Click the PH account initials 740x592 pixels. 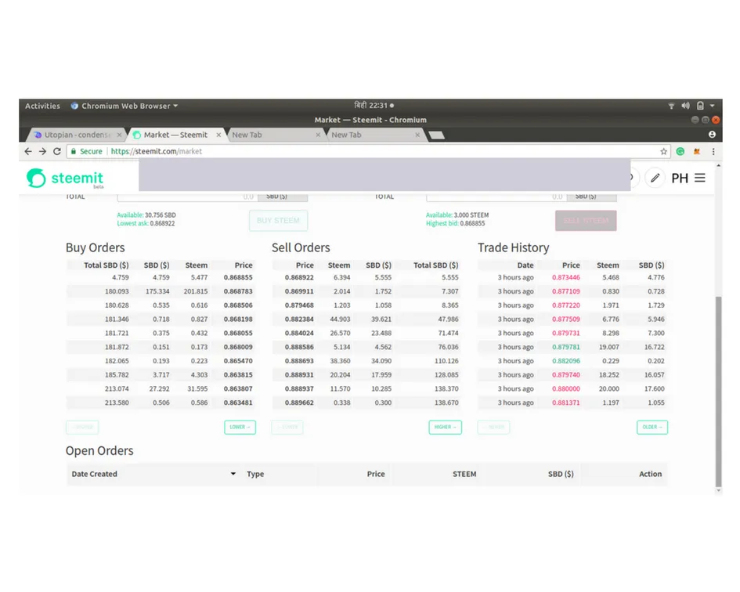(x=679, y=178)
